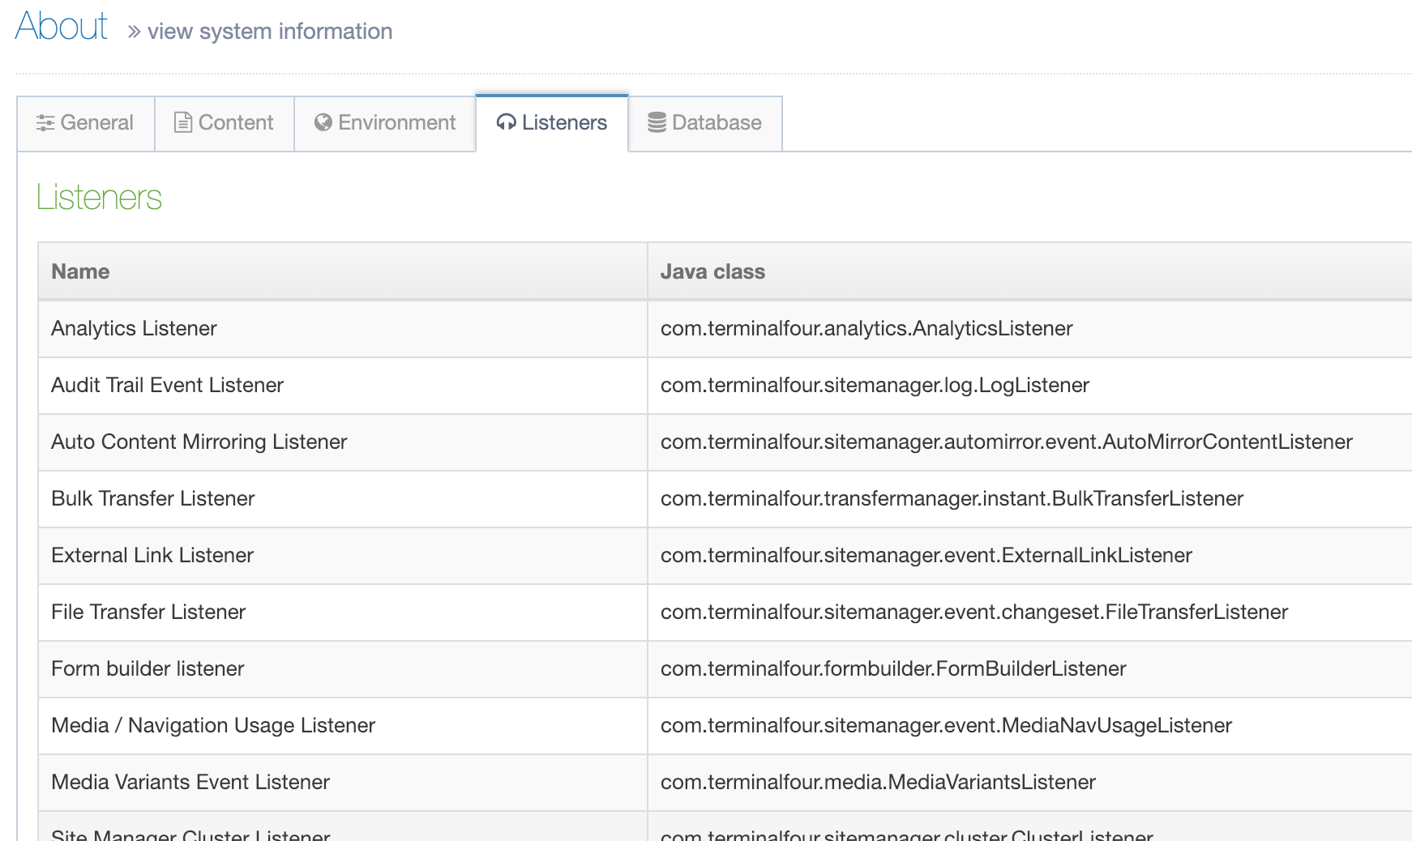Click the MediaVariantsListener Java class text
Screen dimensions: 1412x841
pos(878,782)
